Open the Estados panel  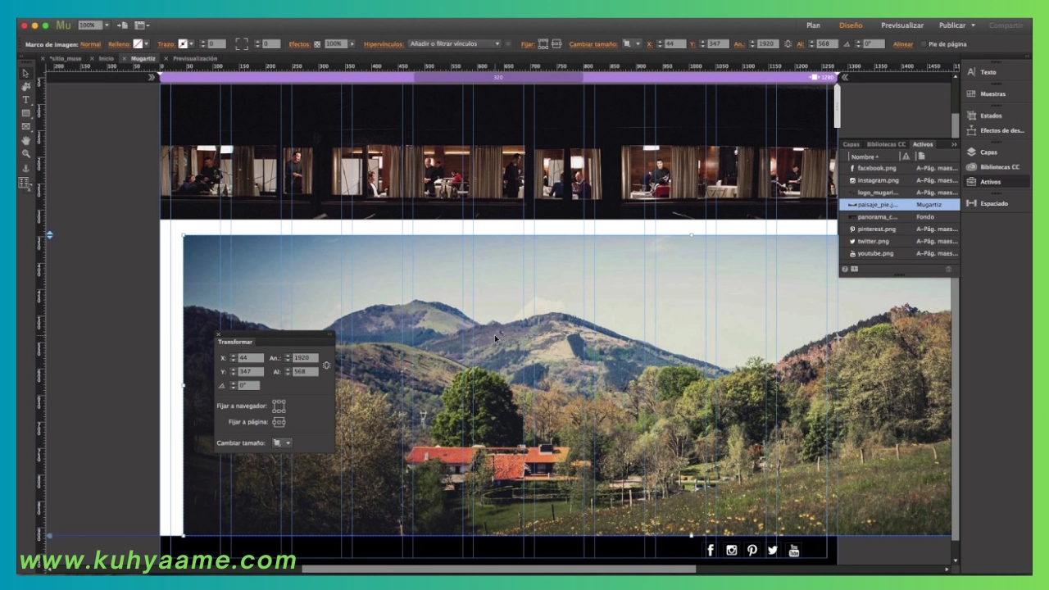pyautogui.click(x=984, y=116)
